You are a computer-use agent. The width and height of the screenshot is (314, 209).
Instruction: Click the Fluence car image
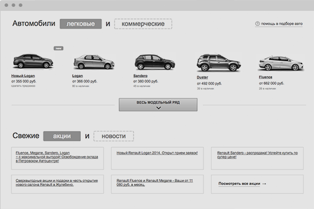pyautogui.click(x=281, y=63)
